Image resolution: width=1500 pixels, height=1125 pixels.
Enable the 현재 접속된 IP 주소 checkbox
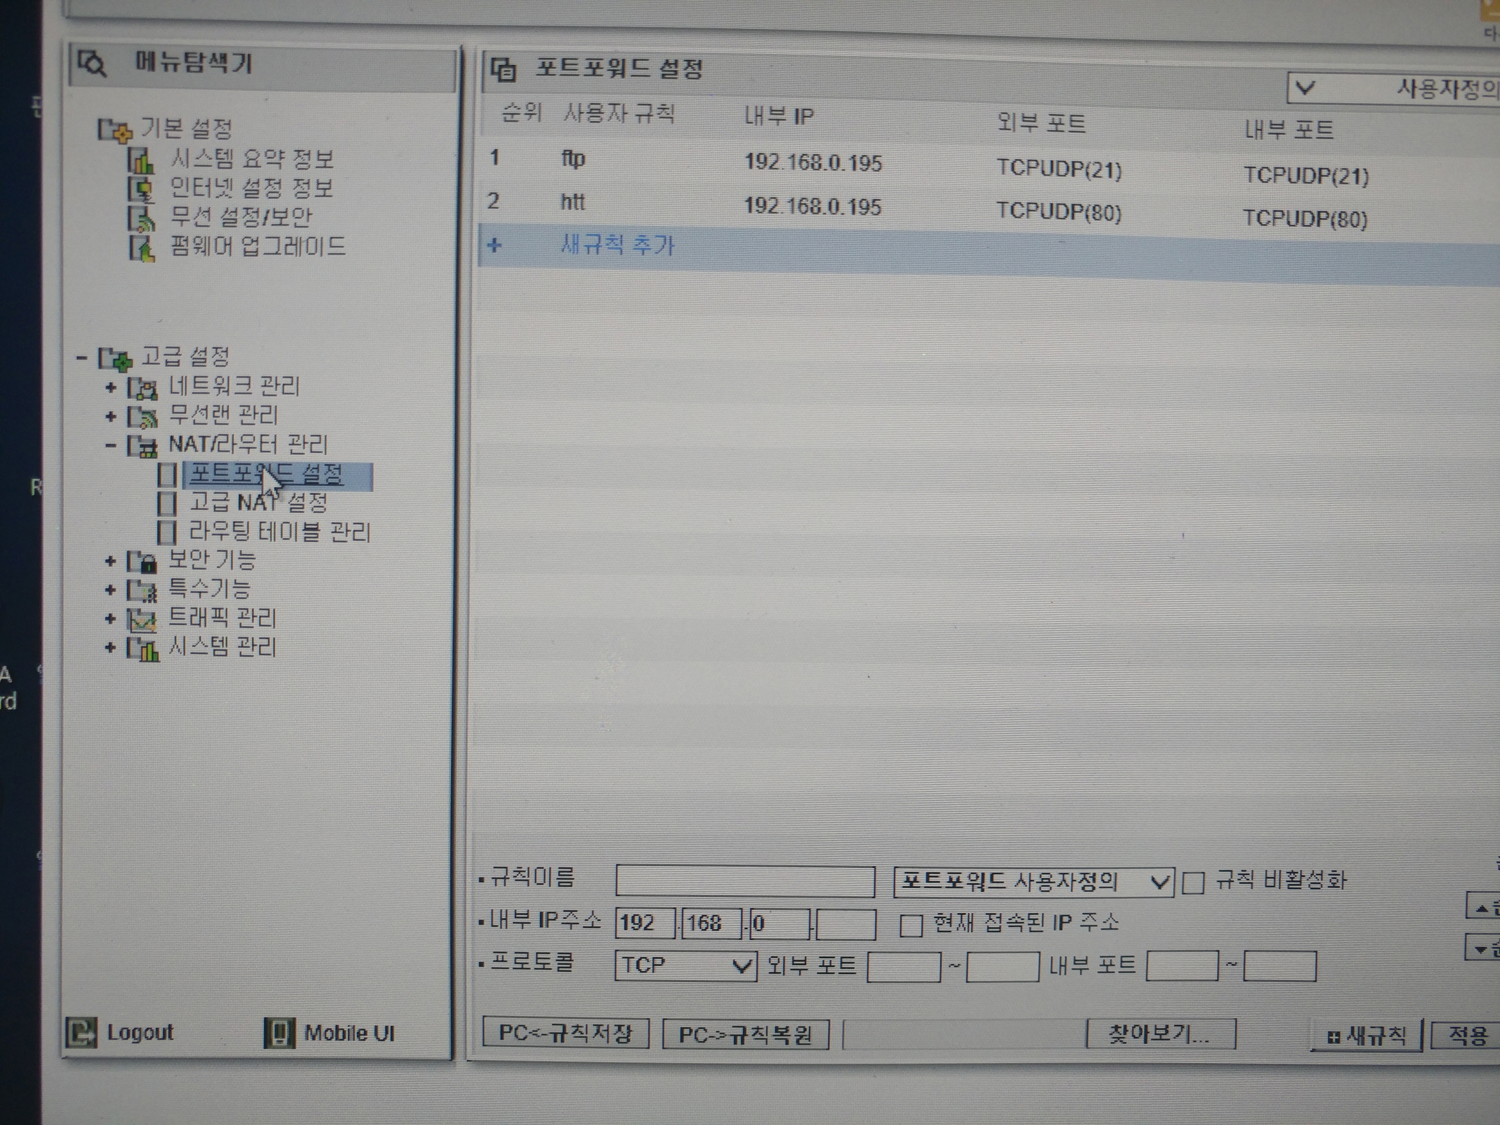pyautogui.click(x=910, y=925)
